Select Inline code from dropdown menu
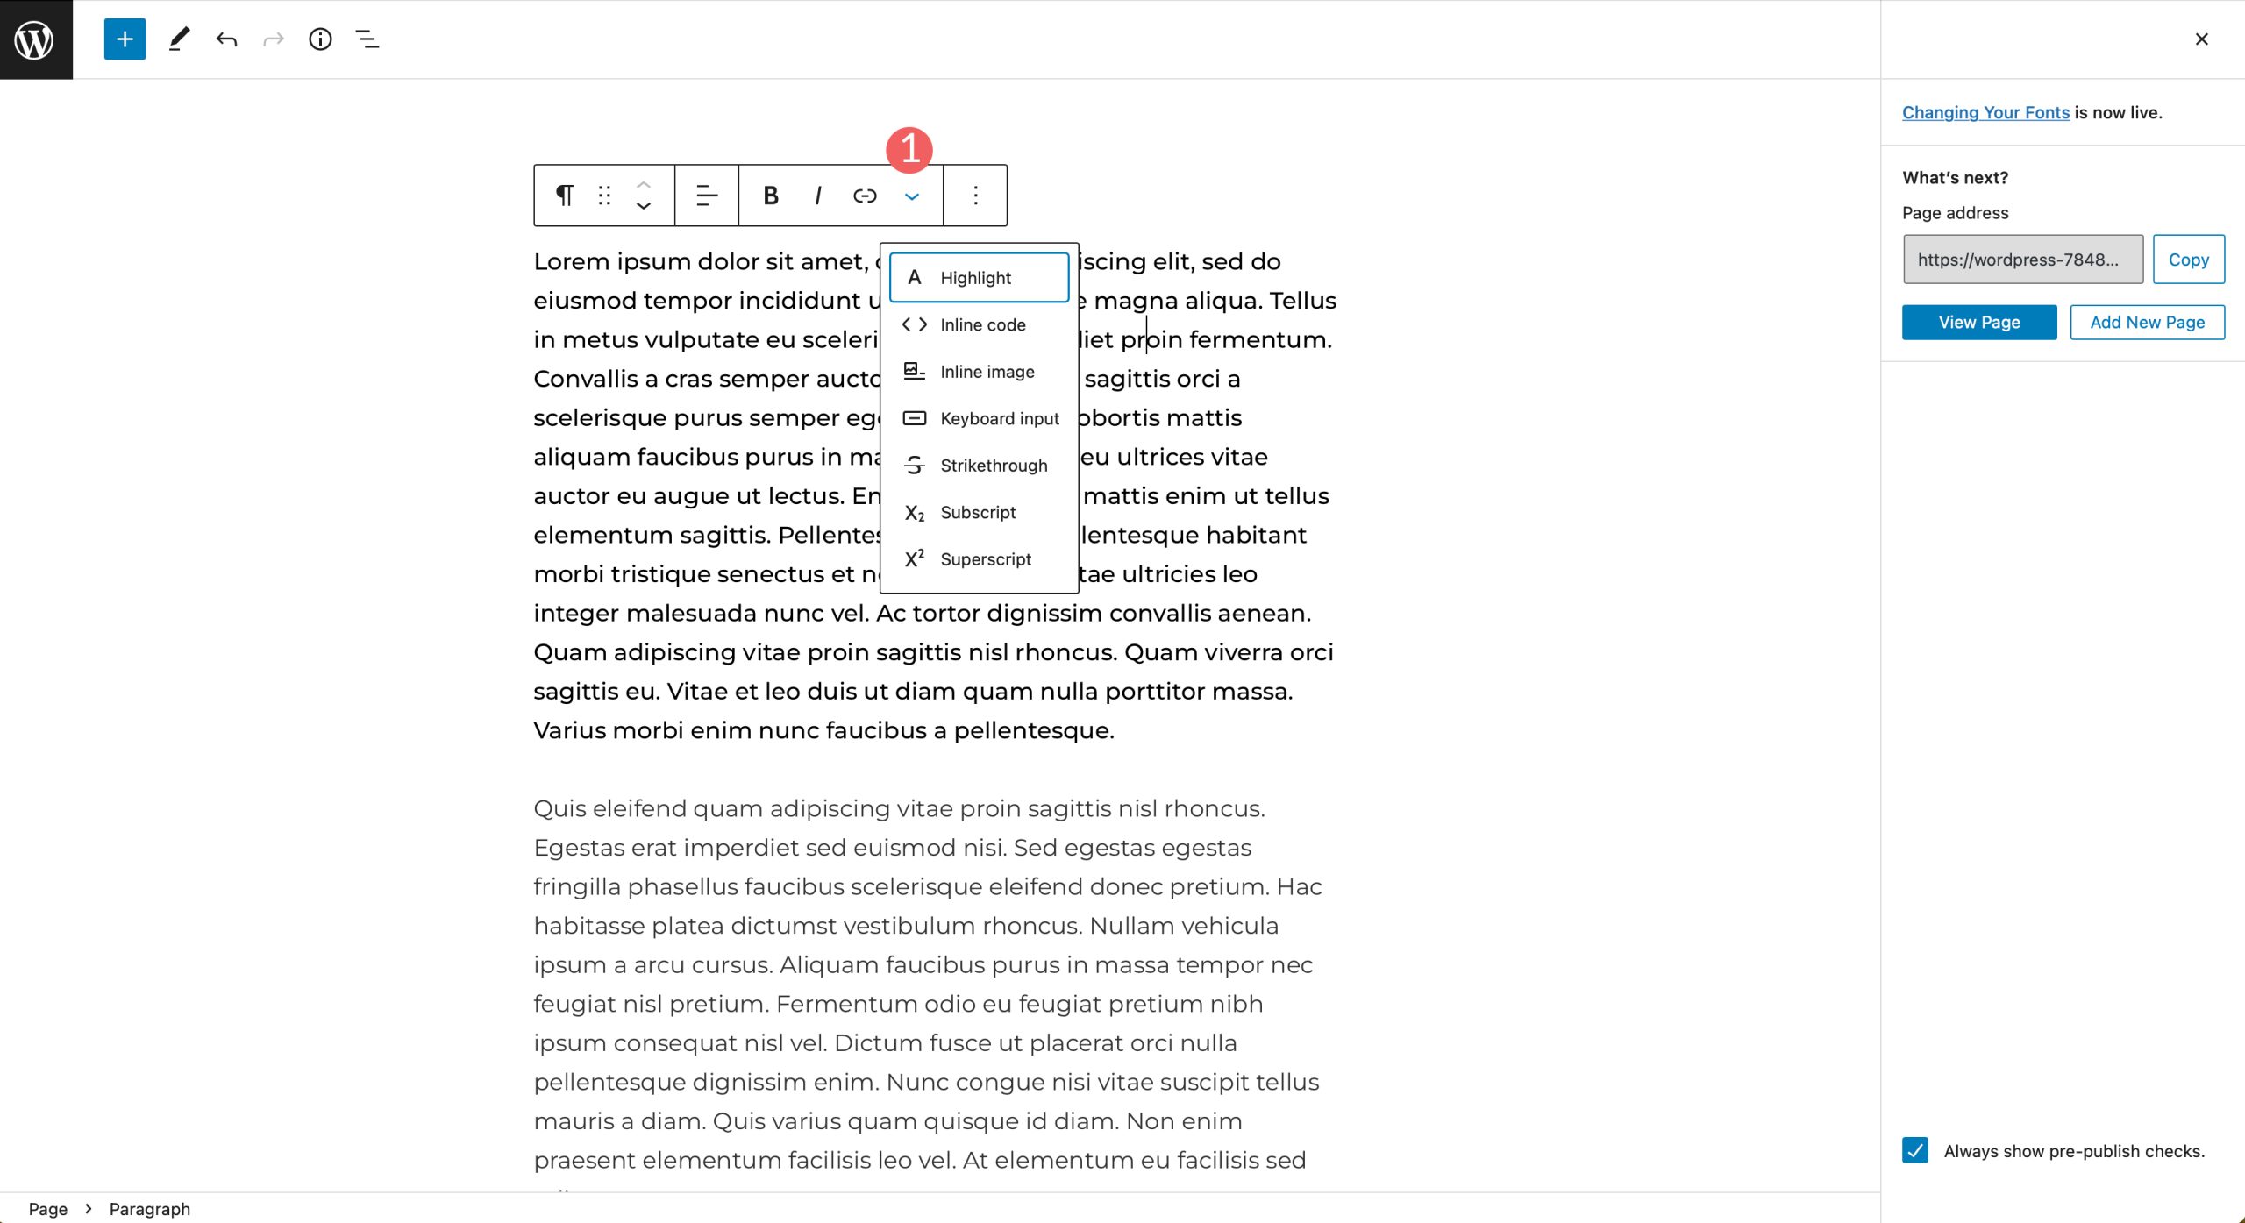This screenshot has height=1223, width=2245. point(980,324)
